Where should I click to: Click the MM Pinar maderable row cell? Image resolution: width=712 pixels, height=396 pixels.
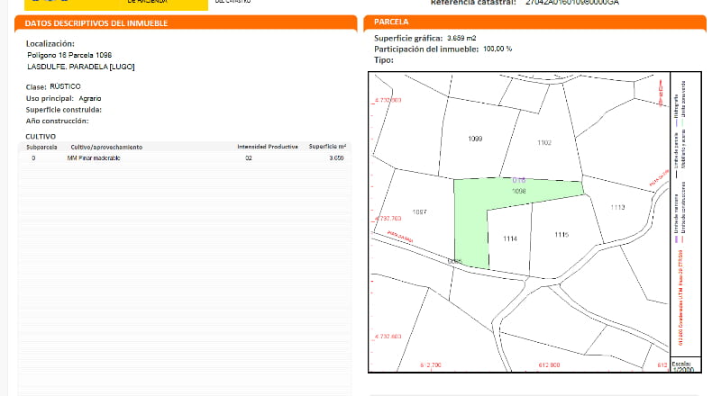(x=94, y=157)
